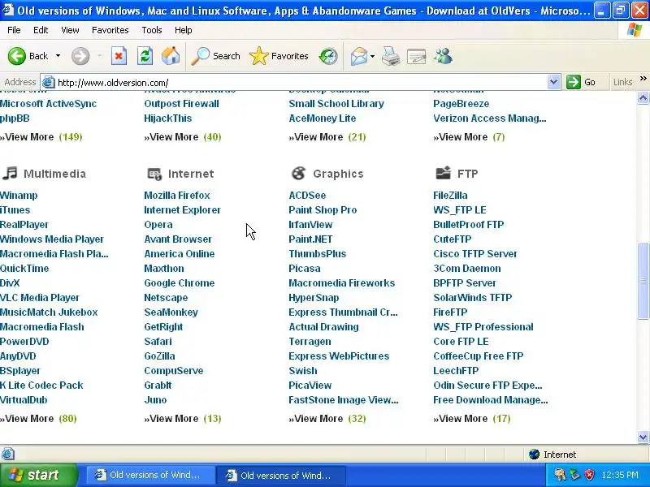Click the system tray clock
The width and height of the screenshot is (650, 487).
coord(620,475)
